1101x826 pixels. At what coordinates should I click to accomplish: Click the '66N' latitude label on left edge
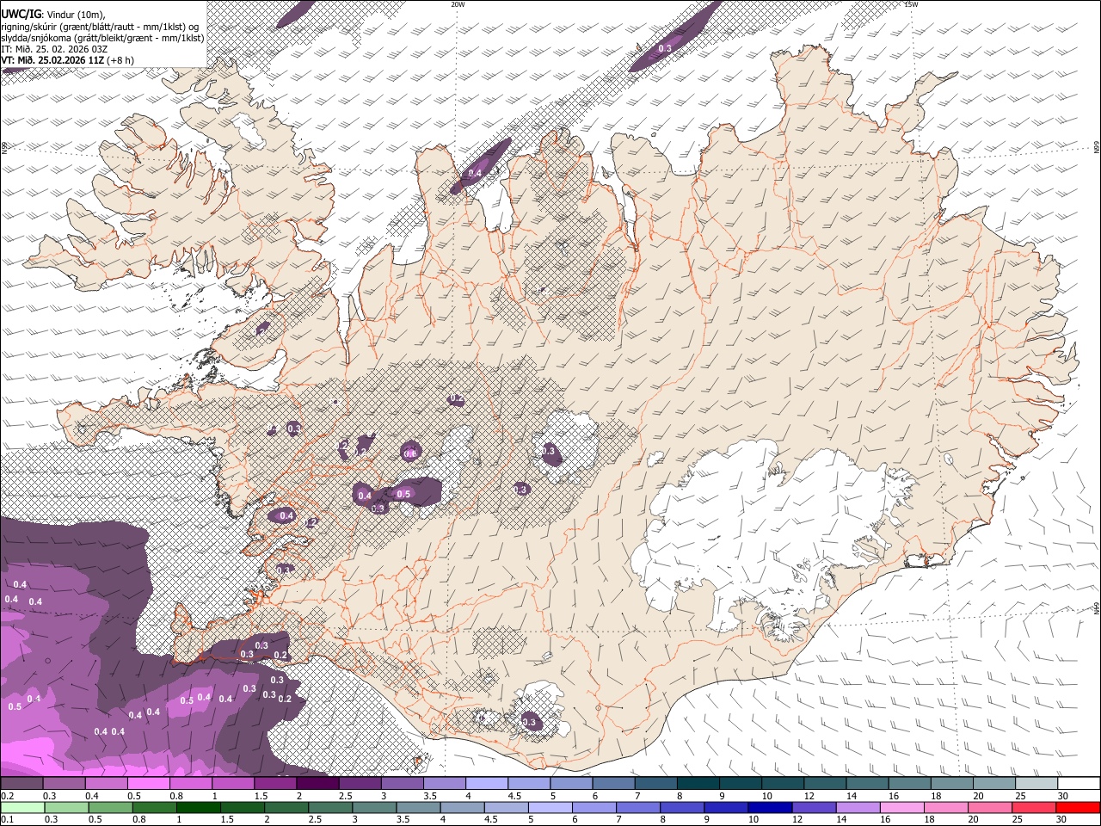4,148
